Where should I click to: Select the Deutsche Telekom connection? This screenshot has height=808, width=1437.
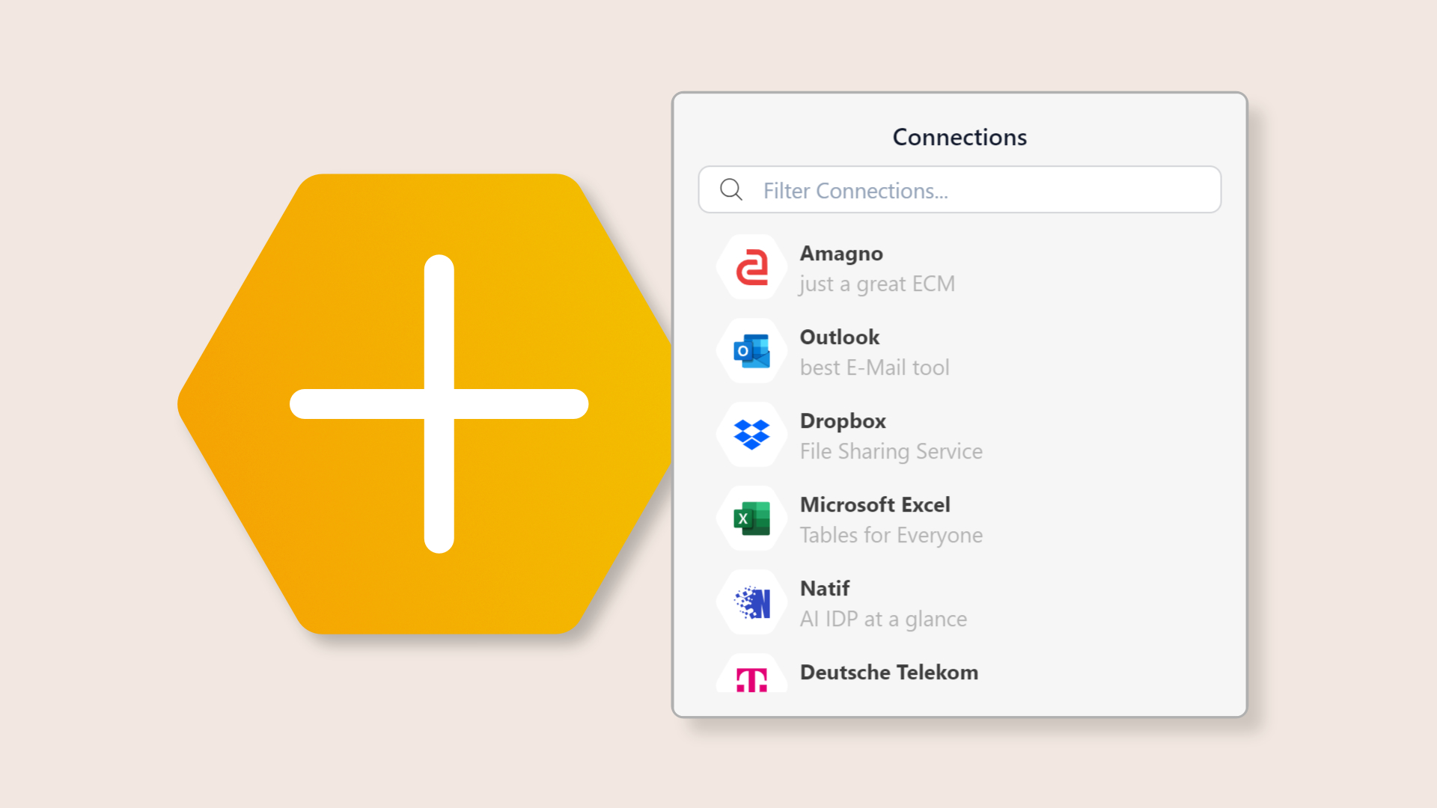[888, 673]
